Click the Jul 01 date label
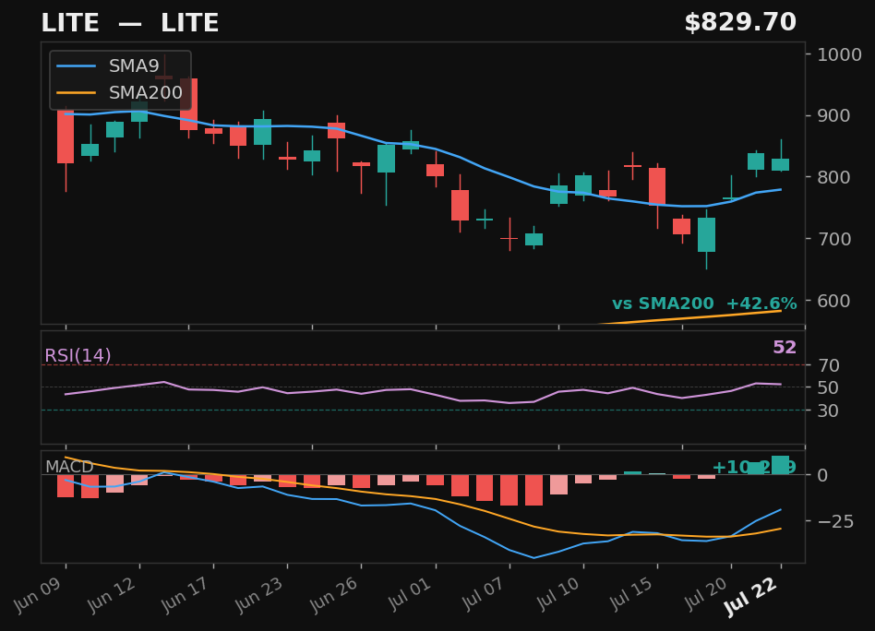The image size is (875, 631). pos(410,593)
